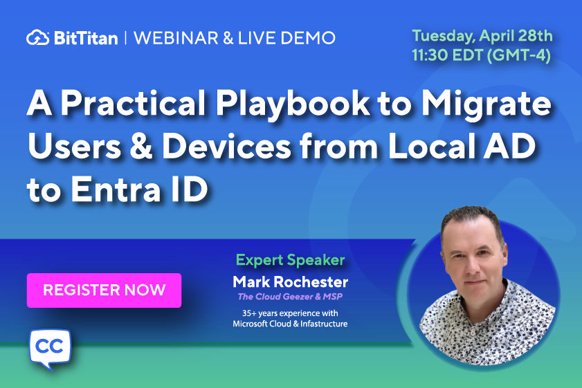Click the BitTitan wordmark text
Image resolution: width=582 pixels, height=388 pixels.
coord(87,38)
